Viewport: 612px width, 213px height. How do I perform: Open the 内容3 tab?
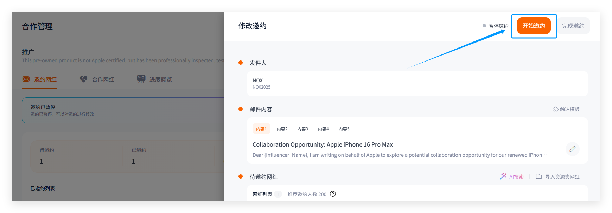(x=302, y=129)
